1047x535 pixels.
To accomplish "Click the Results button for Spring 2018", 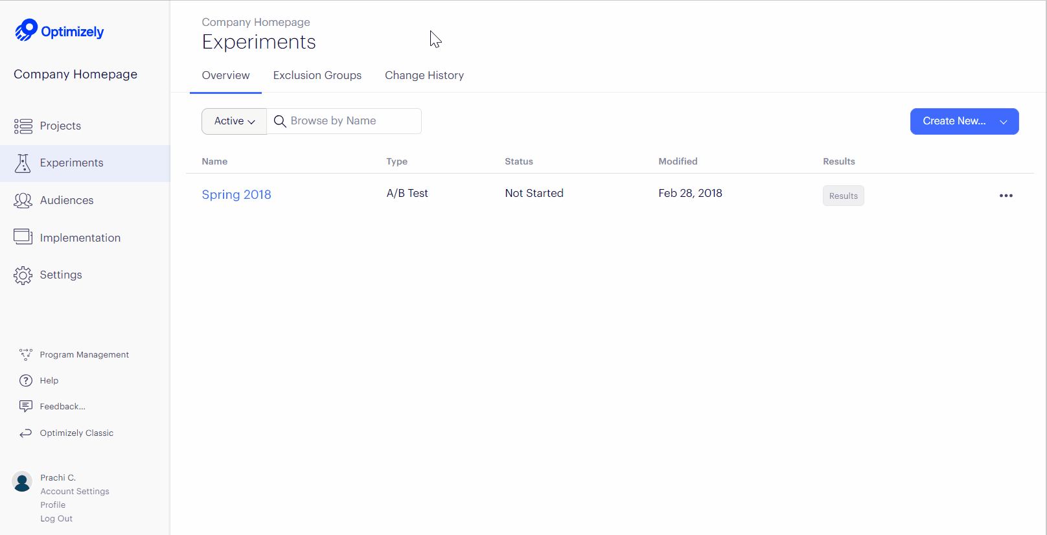I will point(843,196).
